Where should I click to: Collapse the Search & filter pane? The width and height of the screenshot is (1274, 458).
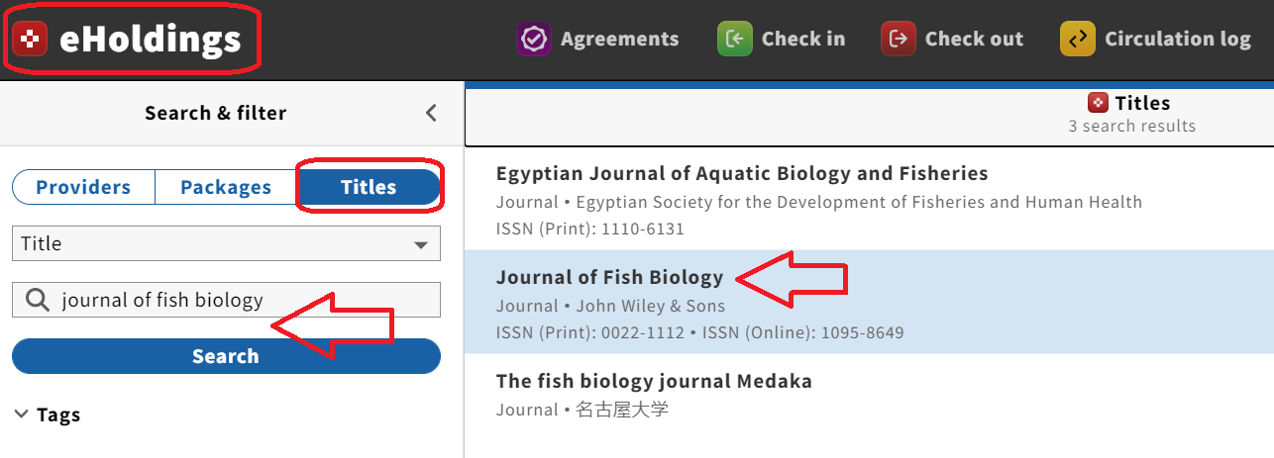(431, 113)
